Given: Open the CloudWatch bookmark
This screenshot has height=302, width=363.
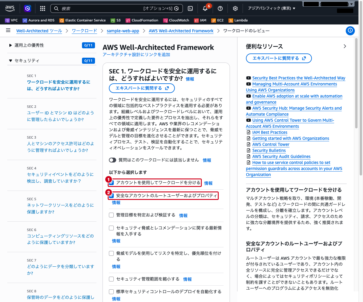Looking at the screenshot, I should (176, 21).
